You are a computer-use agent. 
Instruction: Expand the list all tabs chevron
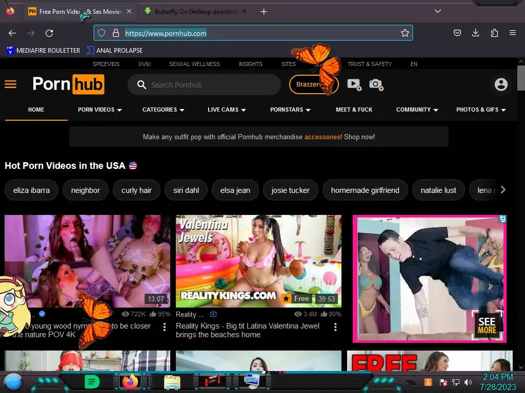point(438,11)
